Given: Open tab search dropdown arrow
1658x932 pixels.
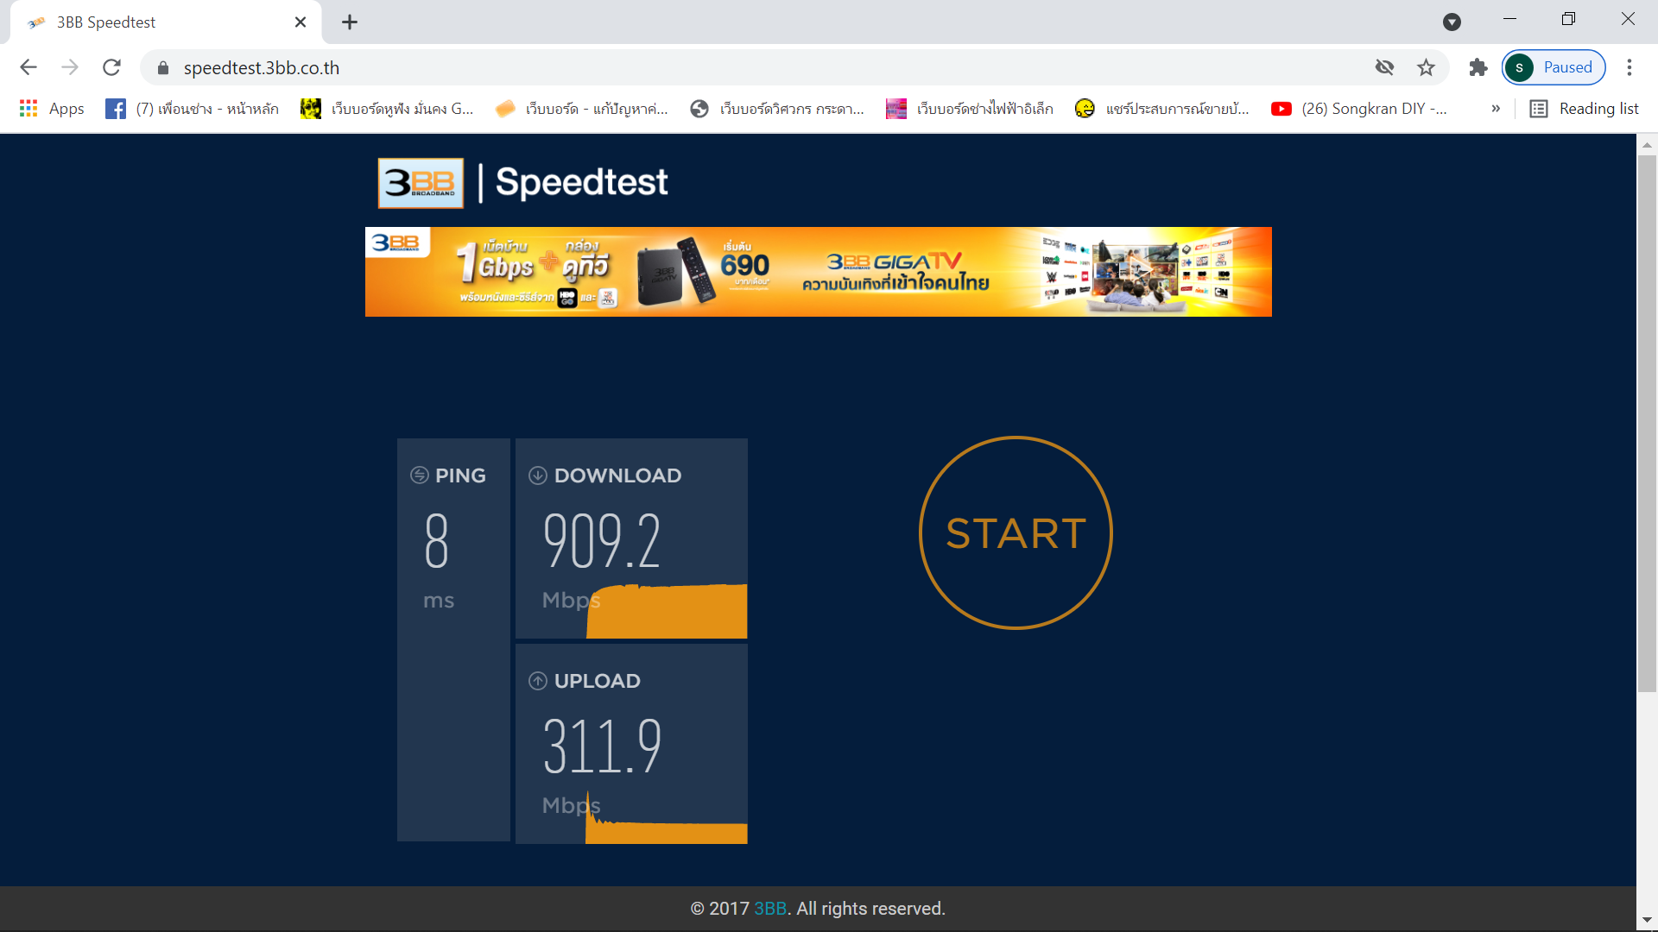Looking at the screenshot, I should click(x=1452, y=22).
